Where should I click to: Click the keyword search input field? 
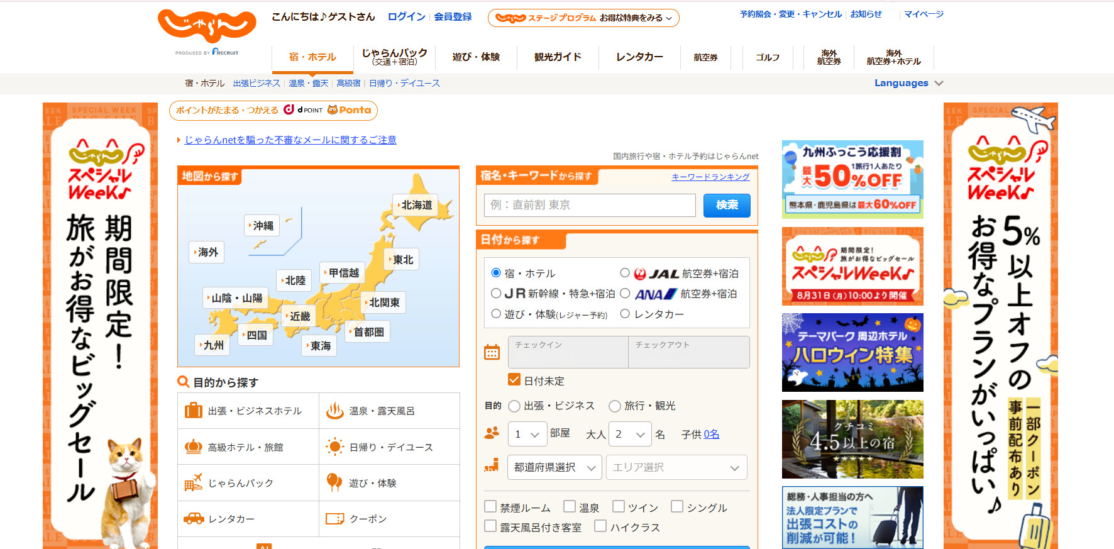tap(590, 205)
